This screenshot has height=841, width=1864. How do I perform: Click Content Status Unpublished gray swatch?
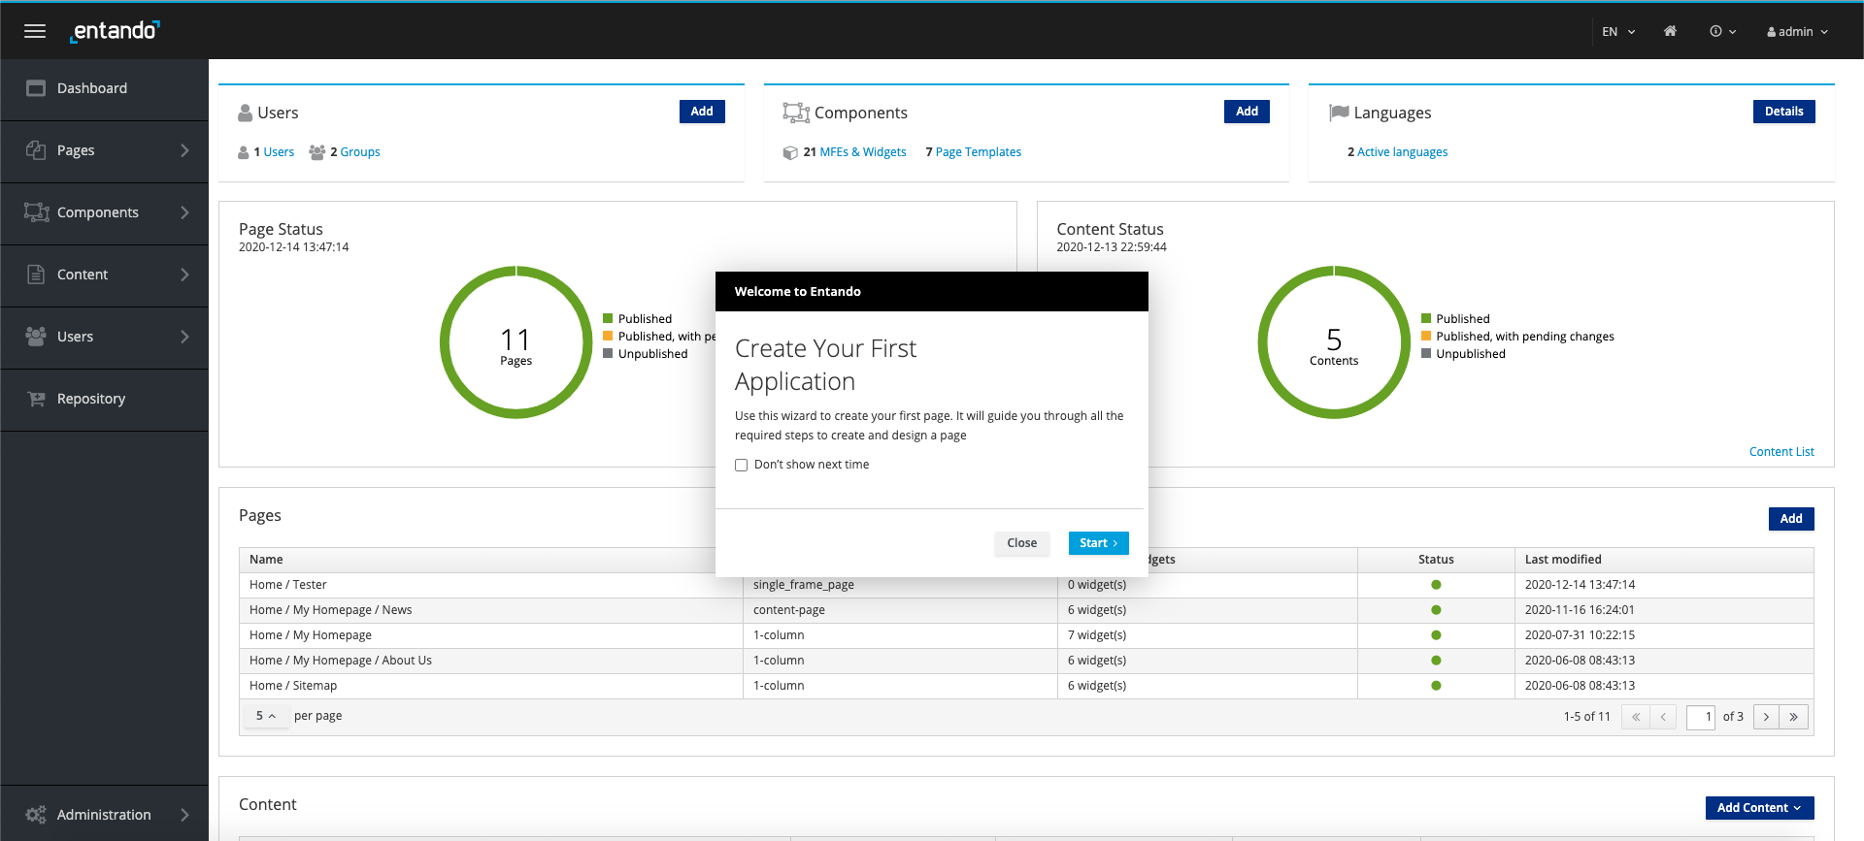[x=1426, y=354]
